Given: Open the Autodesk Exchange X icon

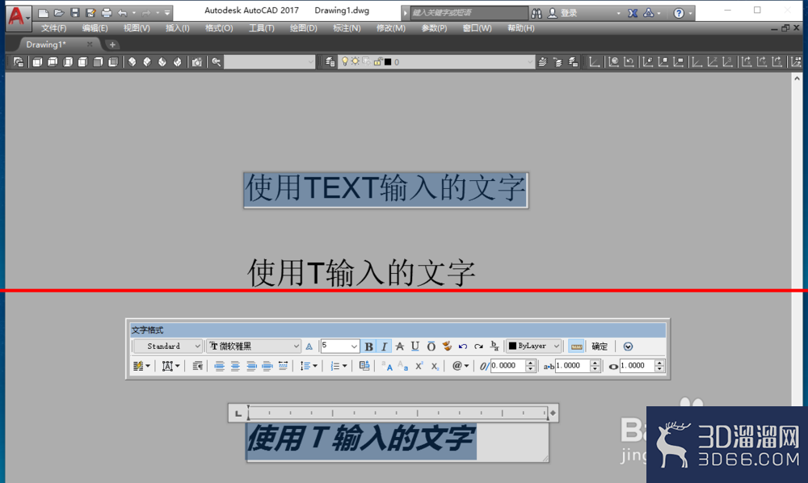Looking at the screenshot, I should click(x=633, y=14).
